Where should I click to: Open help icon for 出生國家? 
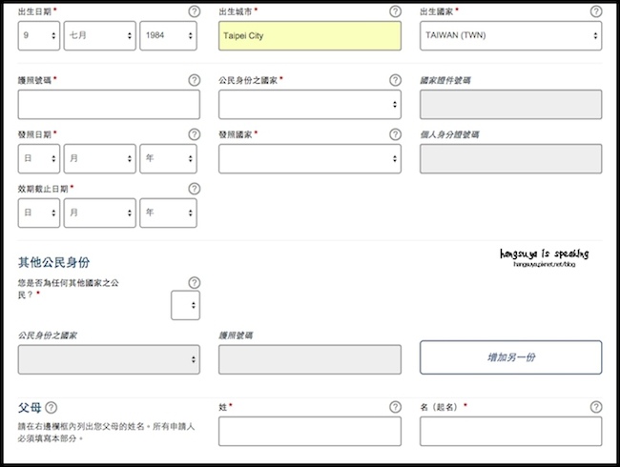pos(596,11)
